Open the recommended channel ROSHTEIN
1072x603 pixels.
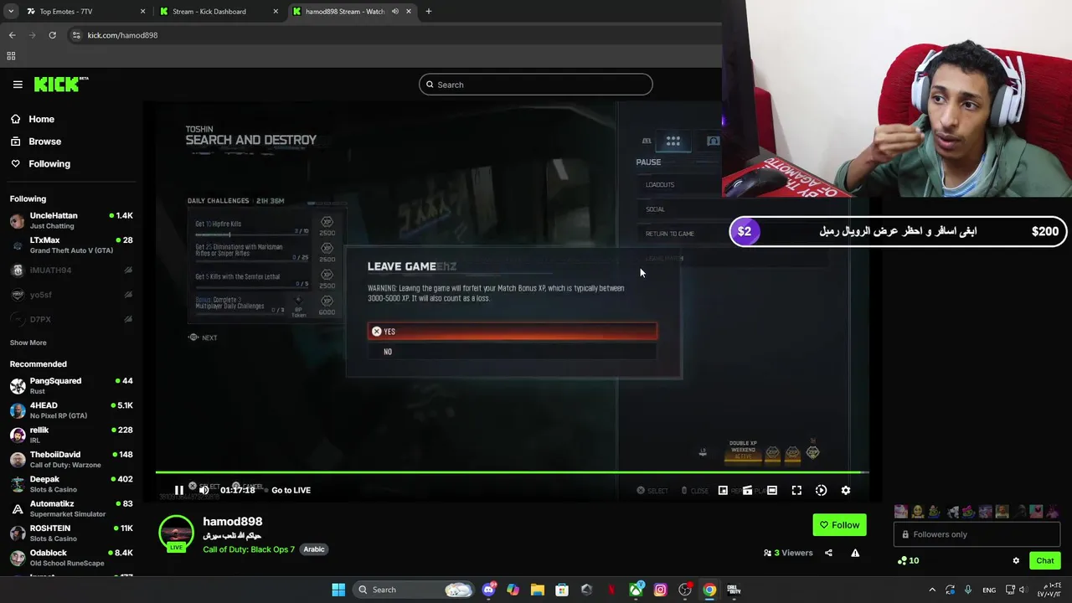tap(71, 533)
